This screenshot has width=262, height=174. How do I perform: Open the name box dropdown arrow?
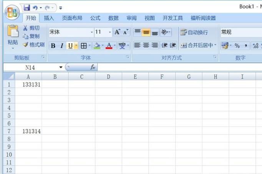61,67
